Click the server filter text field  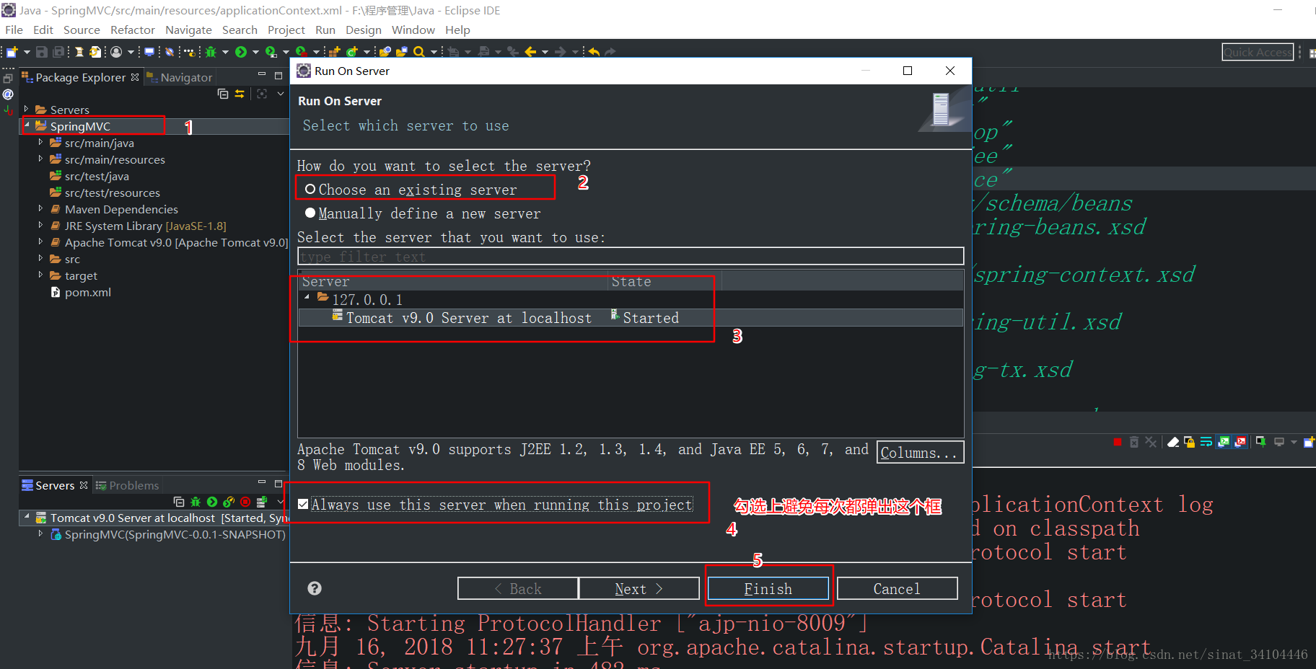(x=631, y=257)
